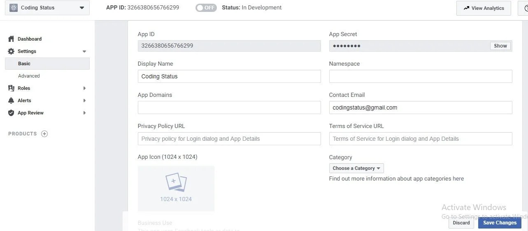The height and width of the screenshot is (231, 528).
Task: Click the View Analytics button
Action: [x=484, y=8]
